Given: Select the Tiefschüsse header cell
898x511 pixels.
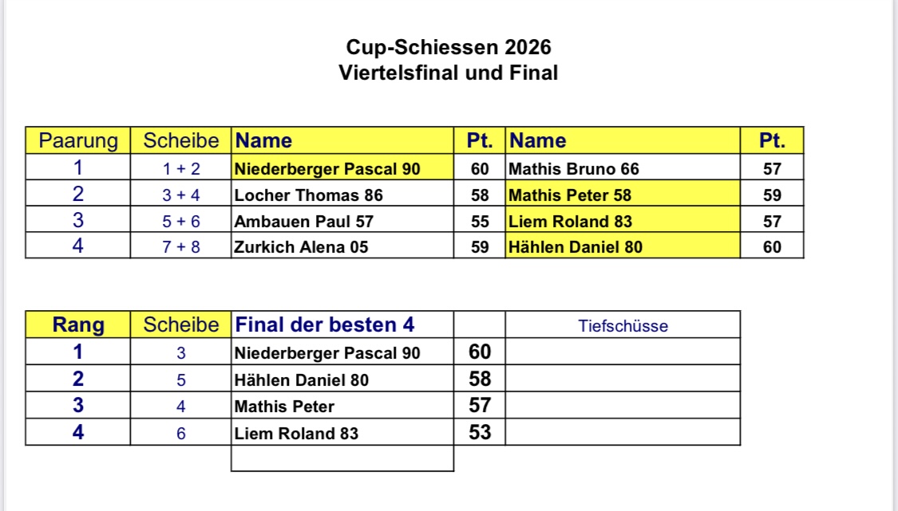Looking at the screenshot, I should (623, 324).
